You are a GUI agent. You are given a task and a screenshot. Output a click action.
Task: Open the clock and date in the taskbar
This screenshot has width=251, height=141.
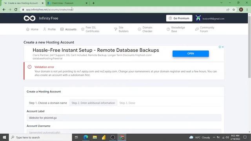coord(235,137)
